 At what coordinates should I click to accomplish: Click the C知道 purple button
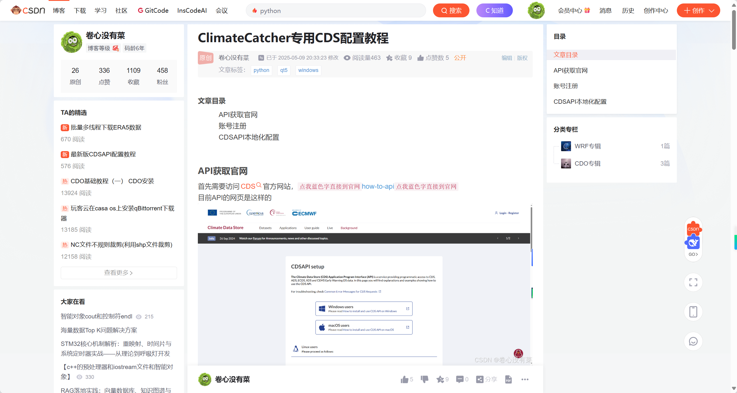[x=494, y=11]
